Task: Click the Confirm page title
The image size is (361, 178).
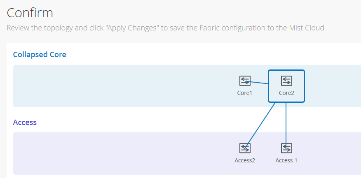Action: pos(30,13)
